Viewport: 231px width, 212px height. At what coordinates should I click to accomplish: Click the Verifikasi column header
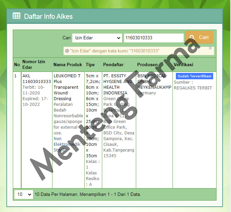(x=183, y=65)
